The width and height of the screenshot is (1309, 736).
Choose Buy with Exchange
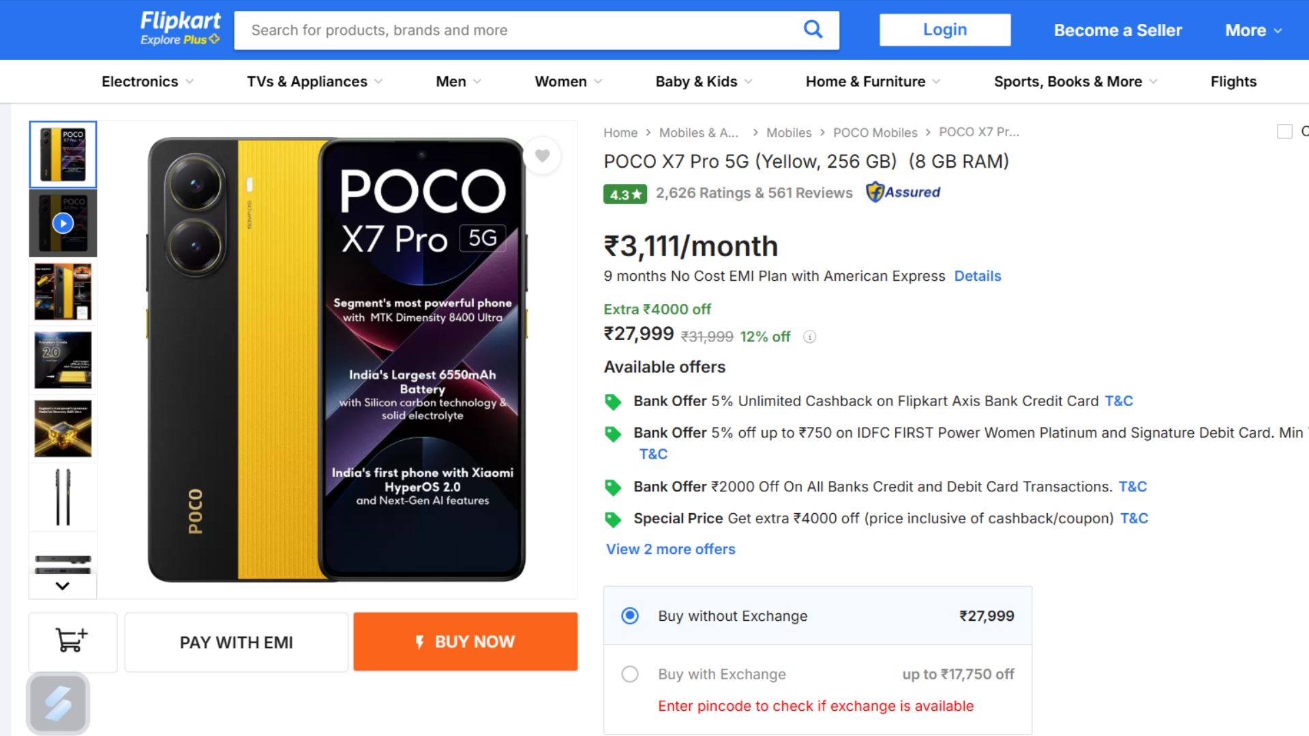(x=631, y=674)
